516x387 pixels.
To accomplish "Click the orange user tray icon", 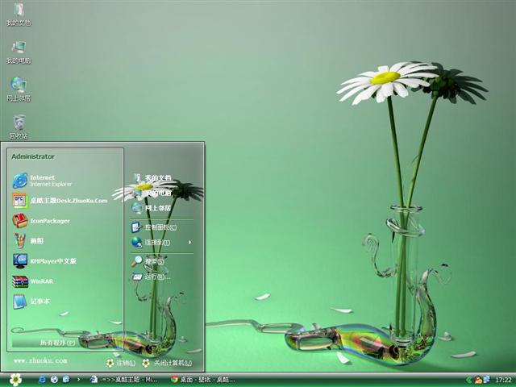I will point(478,380).
